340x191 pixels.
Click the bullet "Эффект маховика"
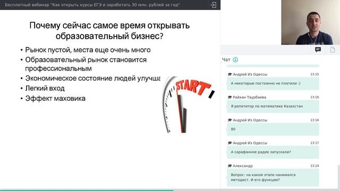coord(55,98)
